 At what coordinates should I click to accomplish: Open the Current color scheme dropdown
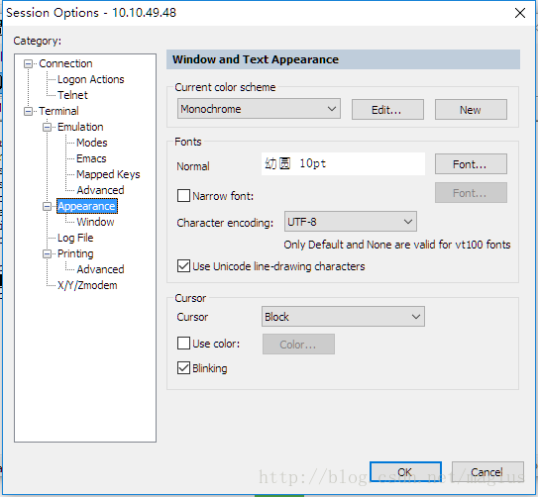coord(259,109)
